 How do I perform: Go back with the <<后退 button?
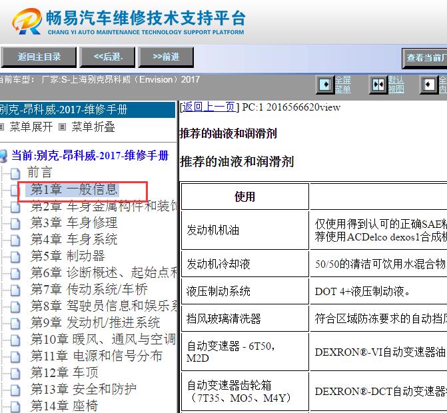[107, 57]
